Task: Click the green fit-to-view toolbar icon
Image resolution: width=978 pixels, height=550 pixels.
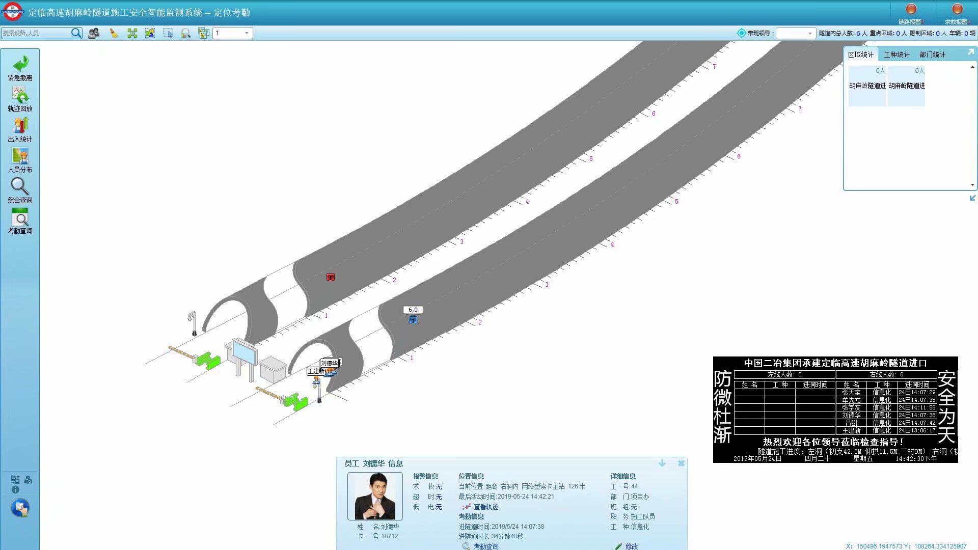Action: point(132,33)
